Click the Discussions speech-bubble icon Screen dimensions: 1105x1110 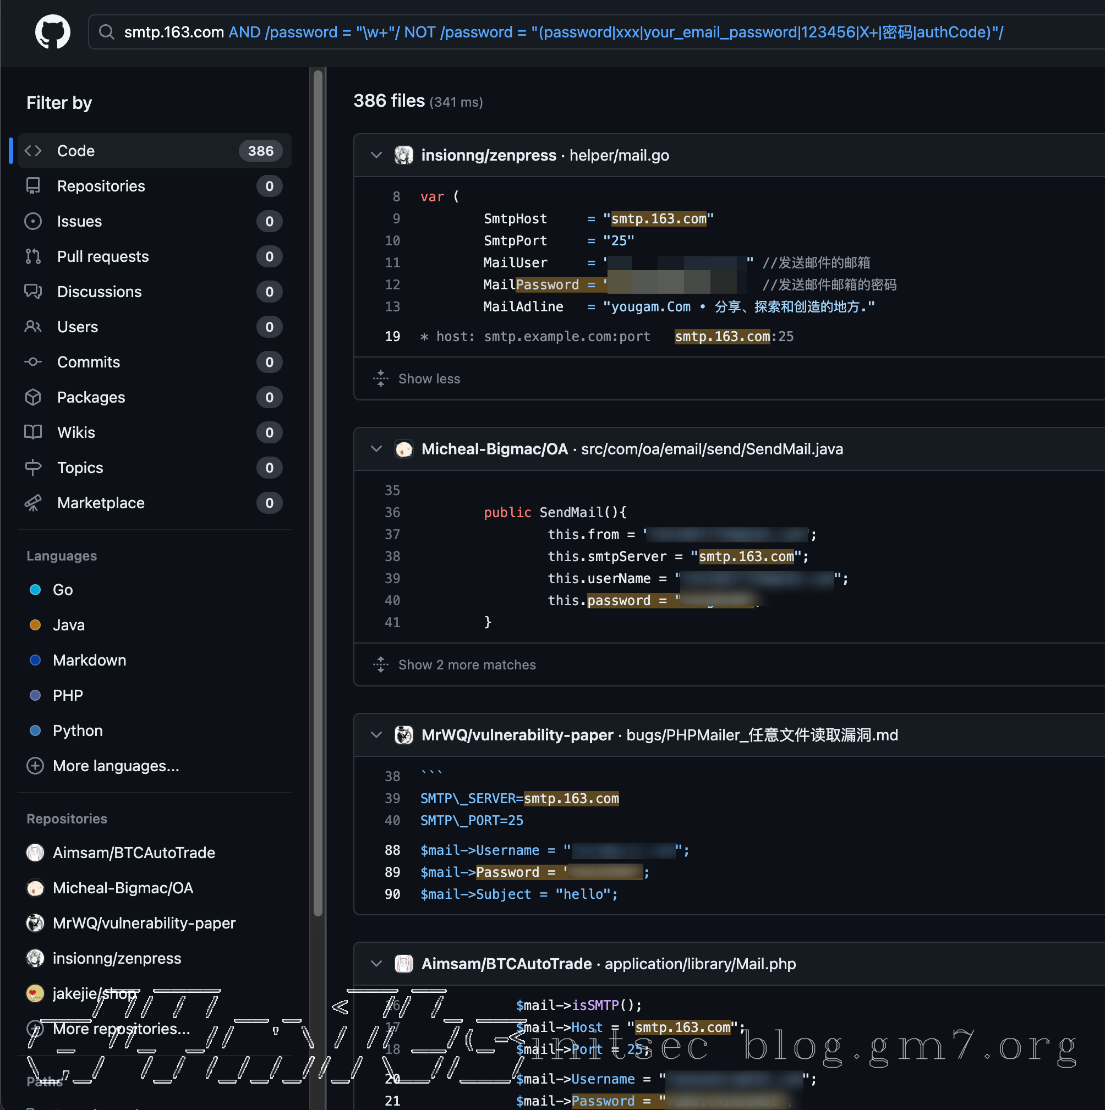point(34,292)
